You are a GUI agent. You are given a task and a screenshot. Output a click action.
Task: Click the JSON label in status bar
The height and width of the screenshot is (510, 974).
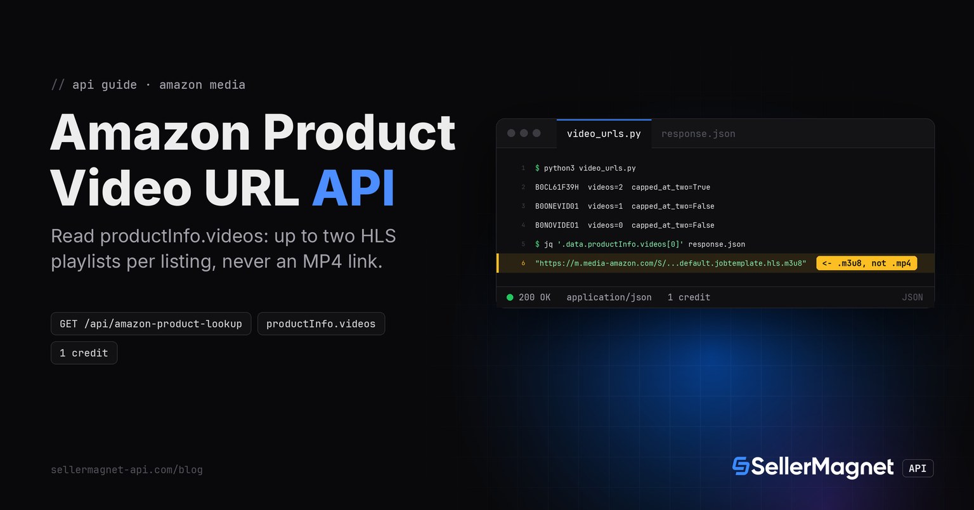[912, 297]
